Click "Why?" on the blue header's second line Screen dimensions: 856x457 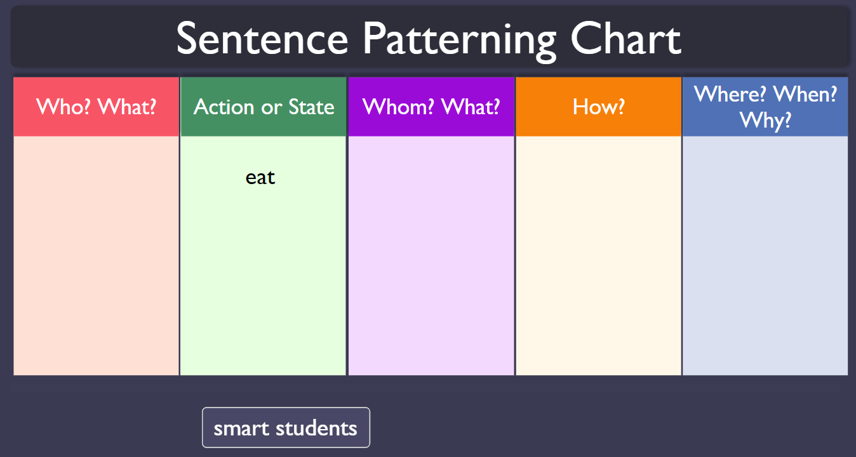click(765, 119)
